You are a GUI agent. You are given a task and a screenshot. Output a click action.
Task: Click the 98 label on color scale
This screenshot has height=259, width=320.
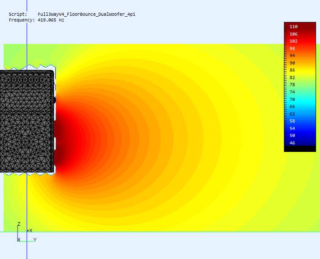292,48
